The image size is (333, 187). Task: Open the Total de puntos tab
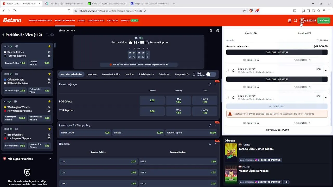coord(146,75)
